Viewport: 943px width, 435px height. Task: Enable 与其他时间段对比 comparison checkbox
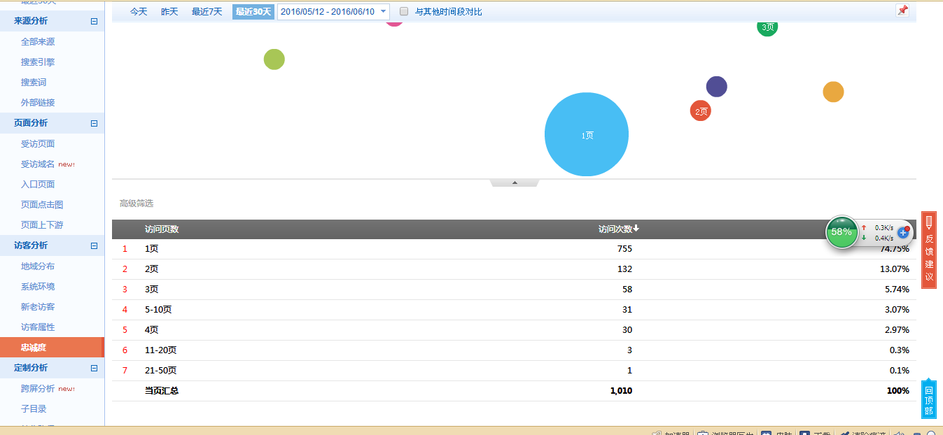coord(404,11)
